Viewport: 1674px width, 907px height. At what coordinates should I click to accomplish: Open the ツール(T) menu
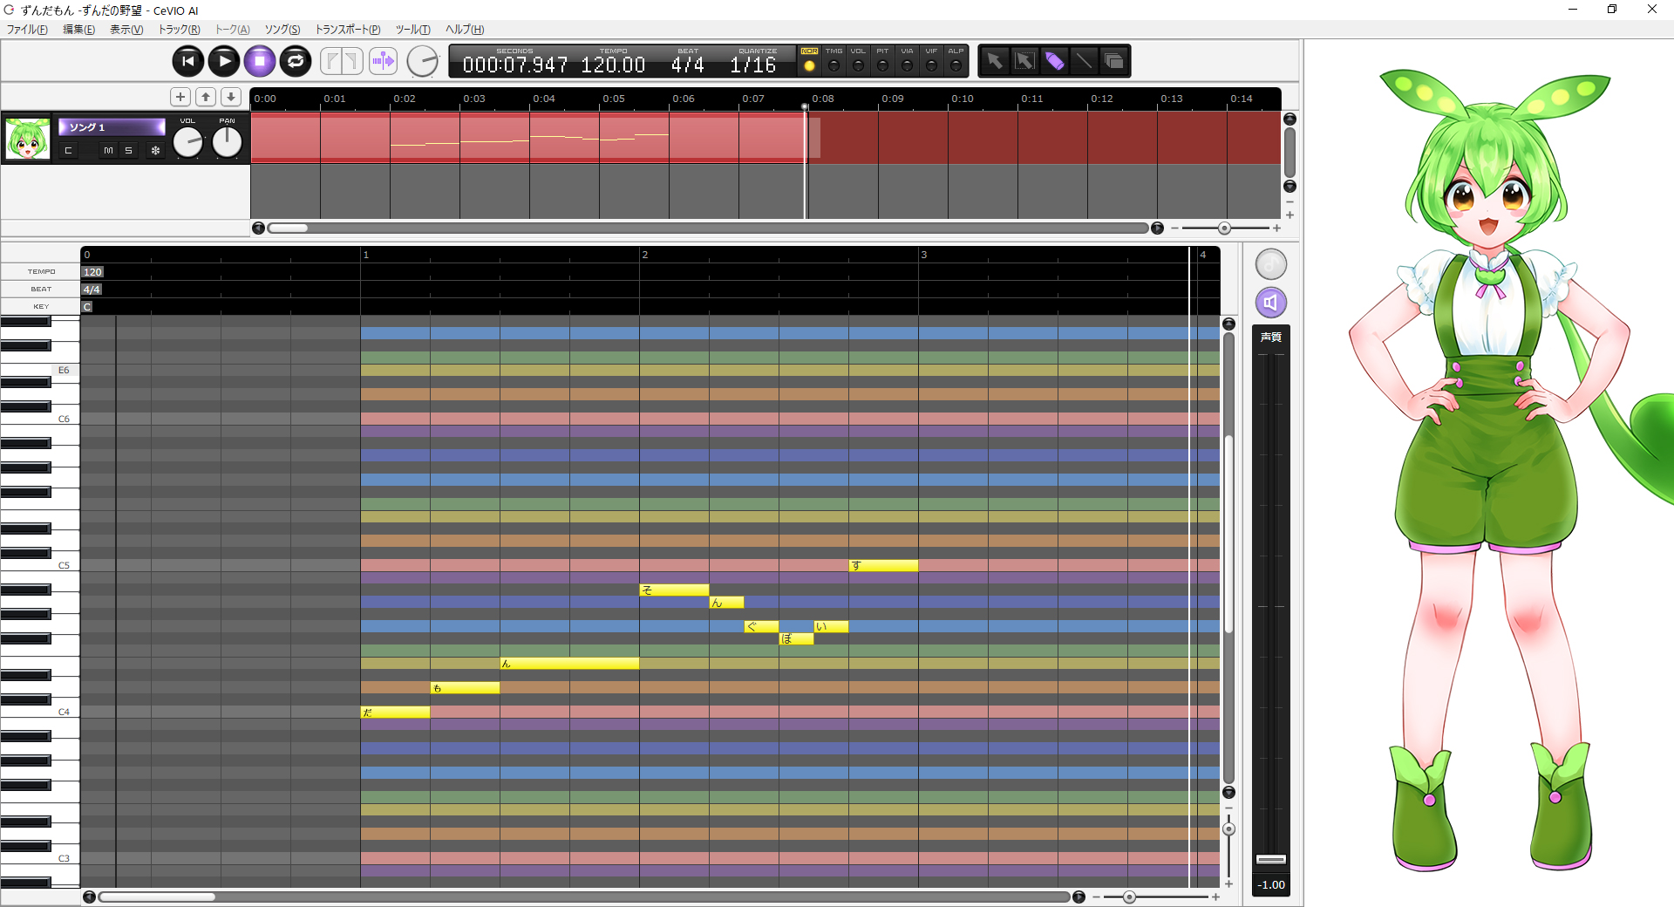coord(413,30)
